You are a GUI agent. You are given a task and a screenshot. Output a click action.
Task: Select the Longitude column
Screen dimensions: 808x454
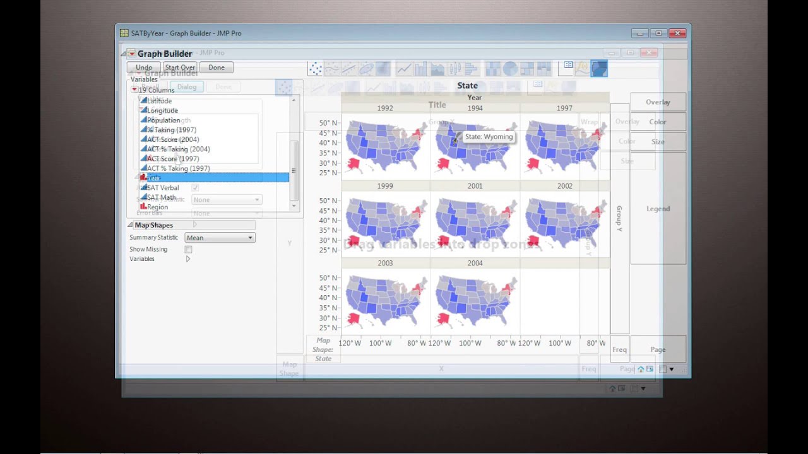[214, 110]
